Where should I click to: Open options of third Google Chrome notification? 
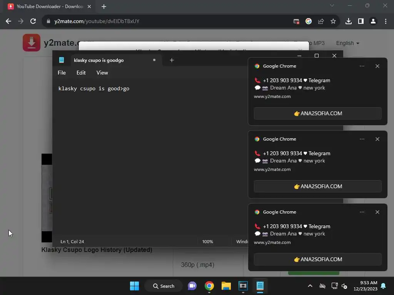pos(362,212)
